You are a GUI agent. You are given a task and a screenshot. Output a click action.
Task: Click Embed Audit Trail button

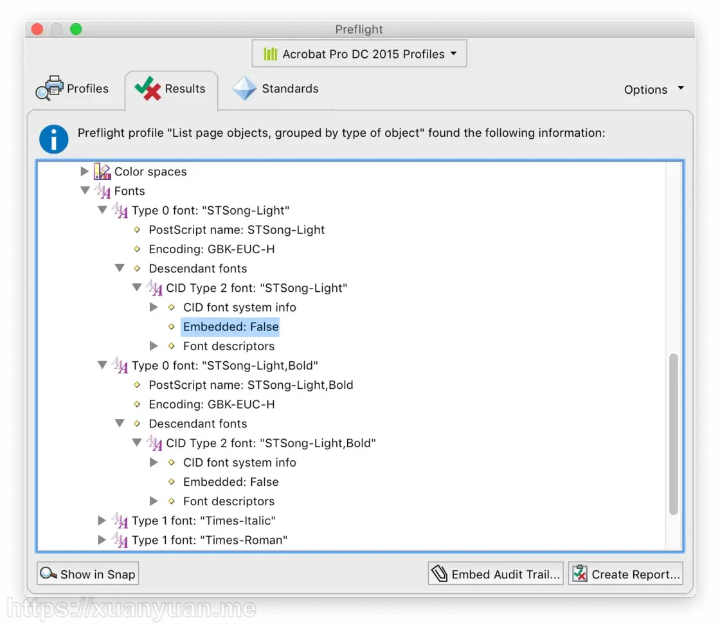pos(496,574)
